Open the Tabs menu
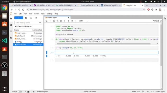Image resolution: width=167 pixels, height=93 pixels. coord(43,14)
